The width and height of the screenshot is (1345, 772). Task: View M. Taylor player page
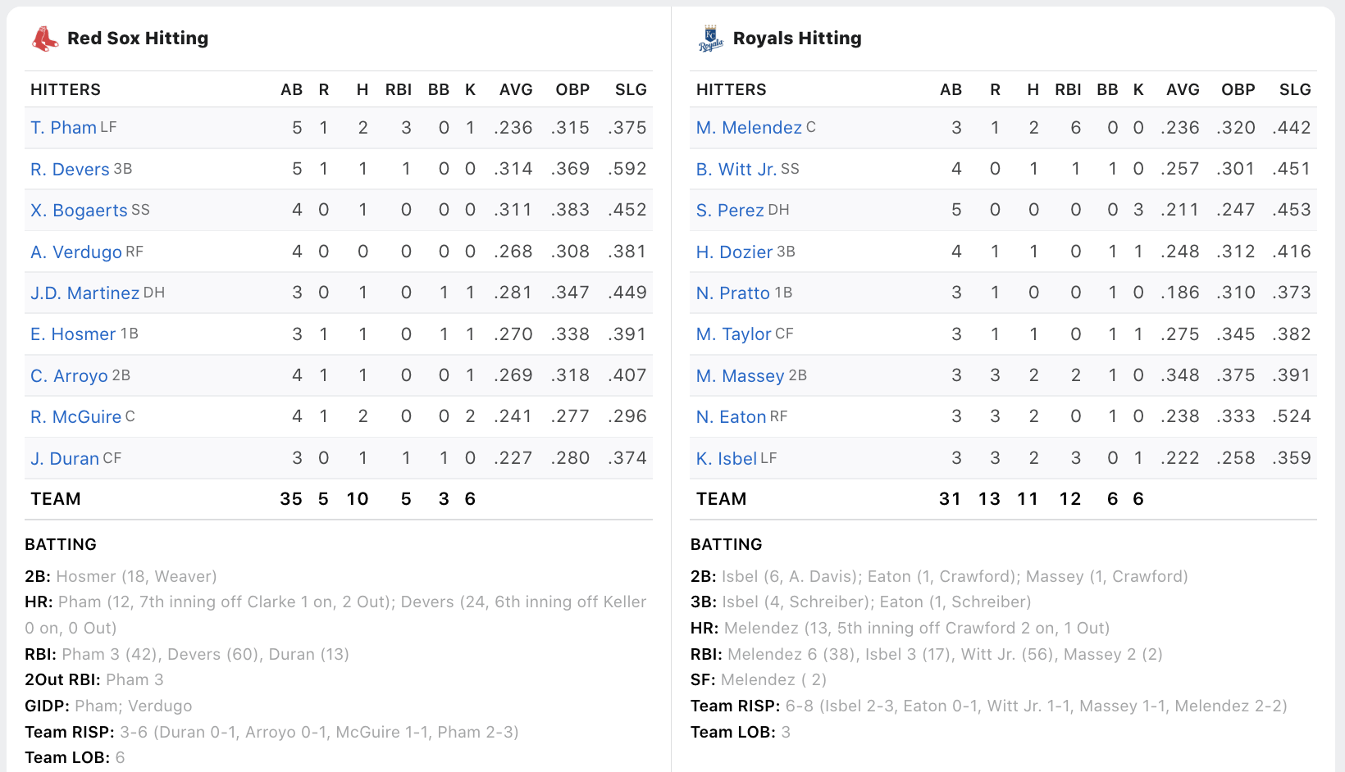733,334
